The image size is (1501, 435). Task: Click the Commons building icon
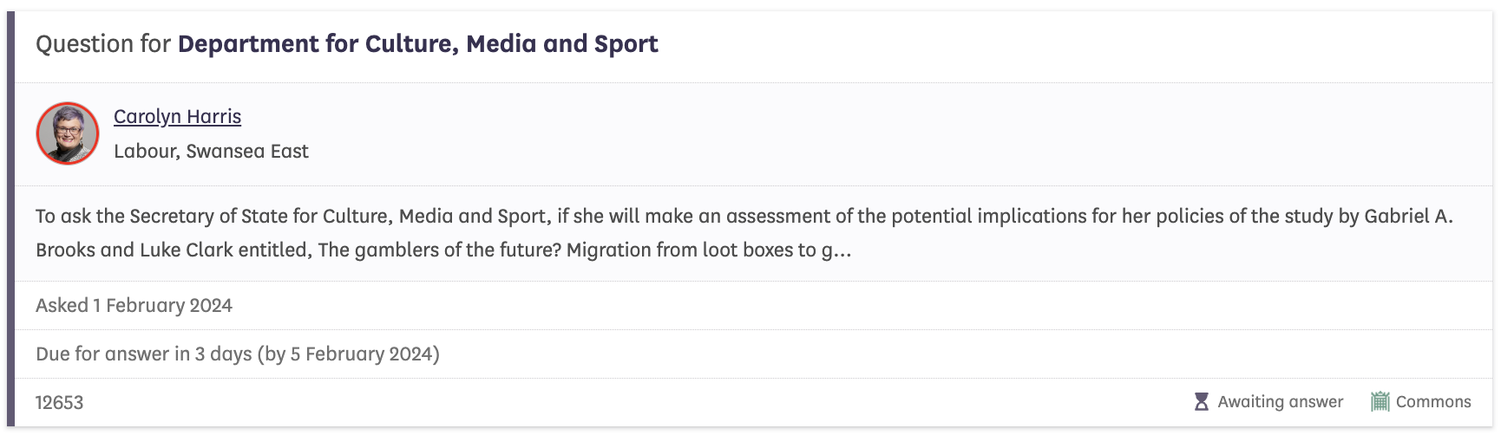pyautogui.click(x=1380, y=402)
